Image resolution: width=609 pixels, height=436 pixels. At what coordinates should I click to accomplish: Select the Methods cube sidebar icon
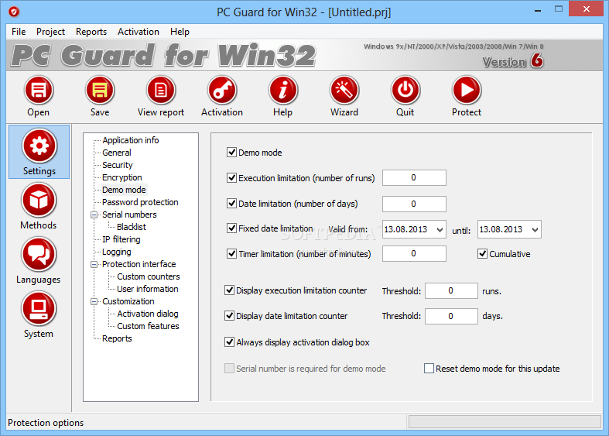[x=39, y=201]
